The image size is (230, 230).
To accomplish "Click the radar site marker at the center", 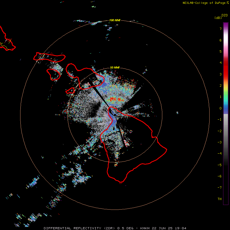I will coord(115,115).
